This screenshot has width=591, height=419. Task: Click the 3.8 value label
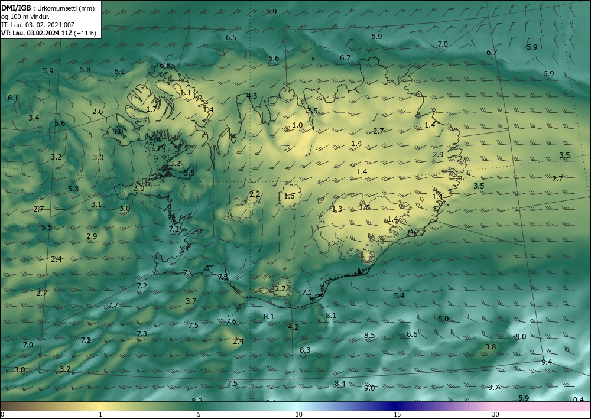tap(491, 347)
